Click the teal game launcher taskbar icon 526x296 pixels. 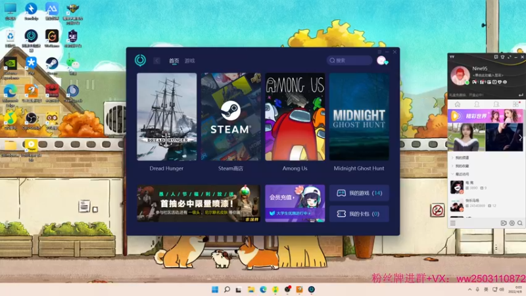click(x=311, y=289)
